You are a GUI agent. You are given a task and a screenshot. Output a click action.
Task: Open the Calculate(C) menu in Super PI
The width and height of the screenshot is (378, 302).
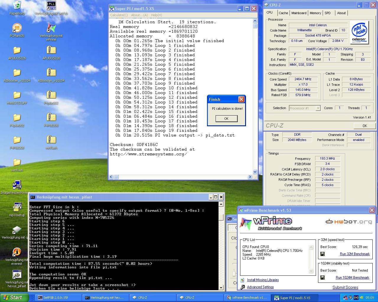pyautogui.click(x=119, y=15)
